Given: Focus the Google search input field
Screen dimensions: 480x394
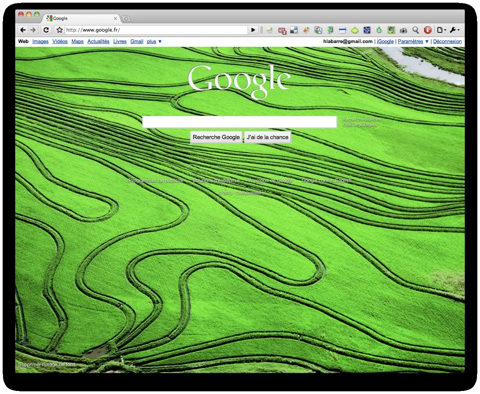Looking at the screenshot, I should (x=240, y=122).
